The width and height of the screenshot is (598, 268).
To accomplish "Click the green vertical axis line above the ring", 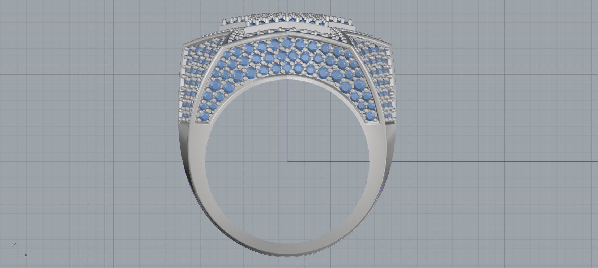I will 287,5.
